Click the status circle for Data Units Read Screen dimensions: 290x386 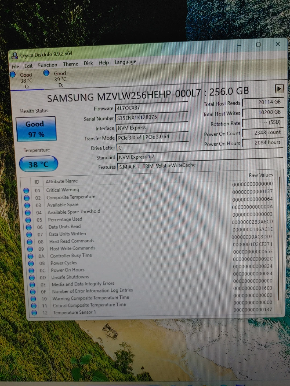coord(29,227)
